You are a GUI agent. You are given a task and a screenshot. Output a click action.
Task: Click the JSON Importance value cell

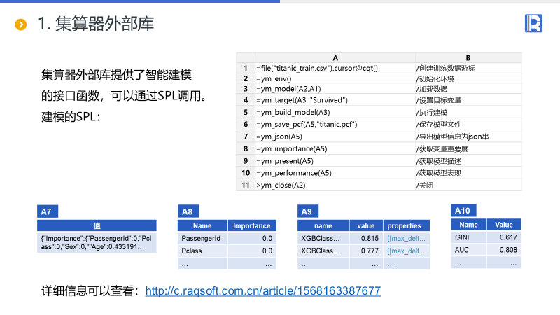pyautogui.click(x=97, y=242)
